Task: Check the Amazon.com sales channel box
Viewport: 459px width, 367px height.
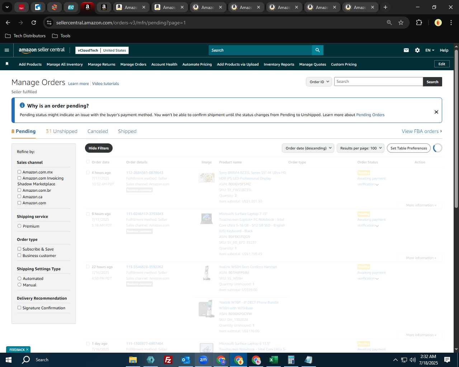Action: coord(19,203)
